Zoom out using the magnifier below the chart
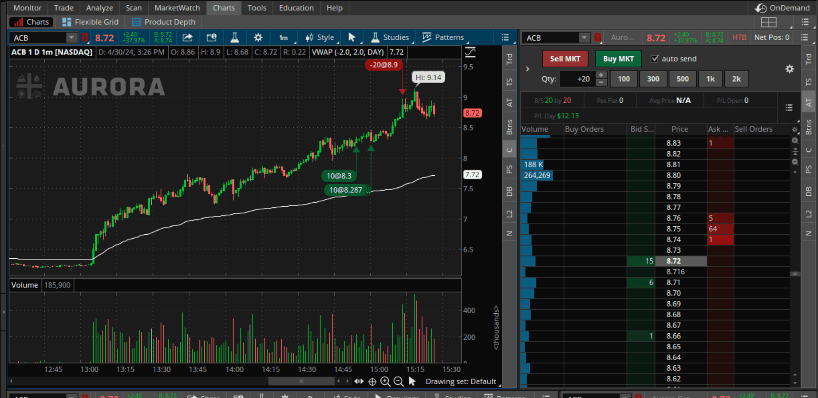The width and height of the screenshot is (818, 398). tap(399, 381)
